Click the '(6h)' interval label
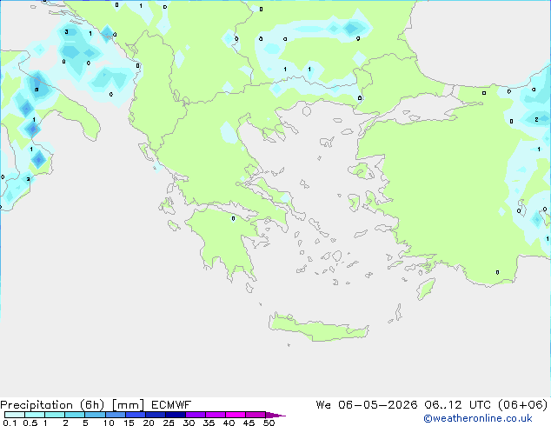The width and height of the screenshot is (551, 426). click(92, 405)
